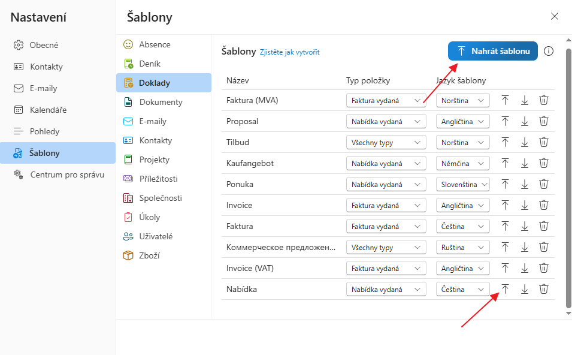Open item type dropdown for Faktura (MVA)
Screen dimensions: 572x355
point(386,101)
